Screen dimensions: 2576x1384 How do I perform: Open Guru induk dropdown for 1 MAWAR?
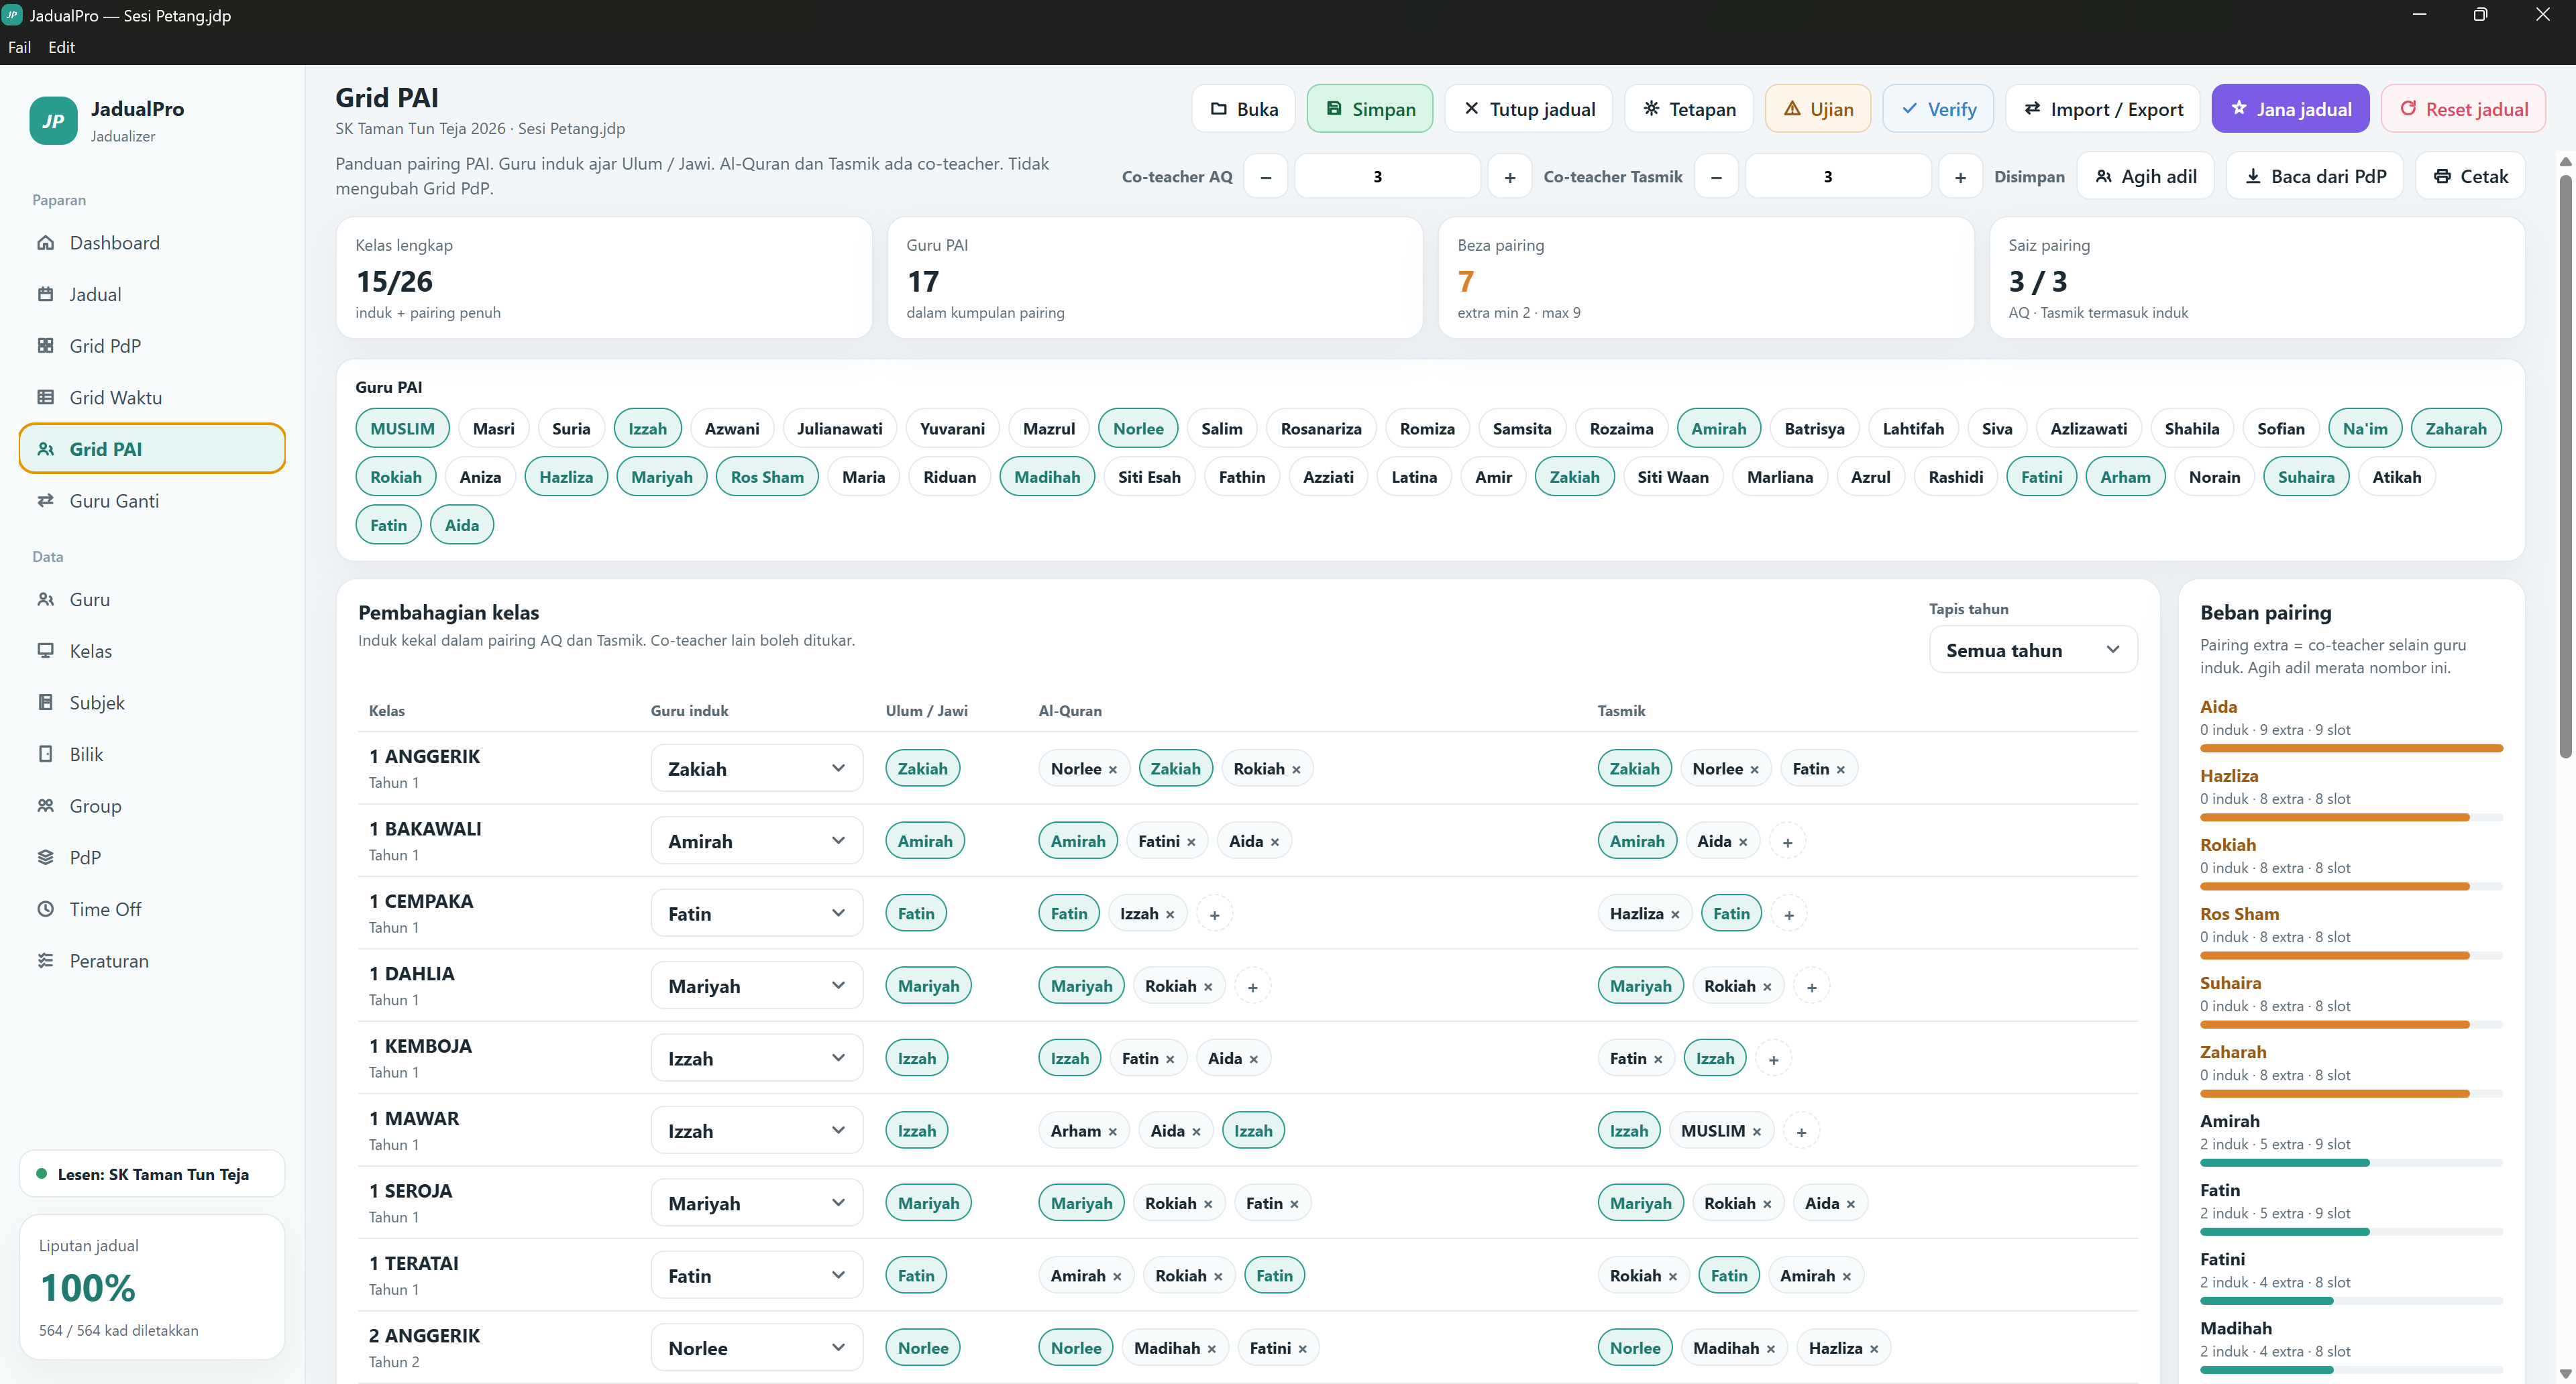coord(756,1131)
